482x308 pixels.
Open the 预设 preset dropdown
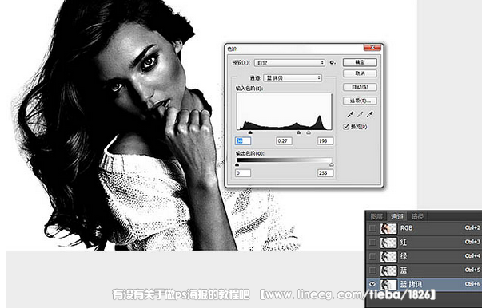click(x=289, y=62)
